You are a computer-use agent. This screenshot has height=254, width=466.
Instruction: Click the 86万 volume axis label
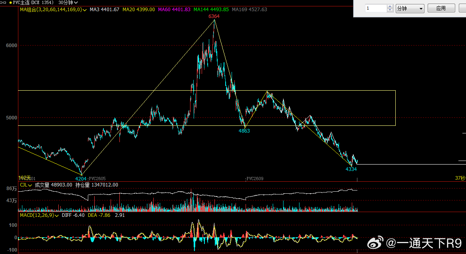tap(12, 189)
